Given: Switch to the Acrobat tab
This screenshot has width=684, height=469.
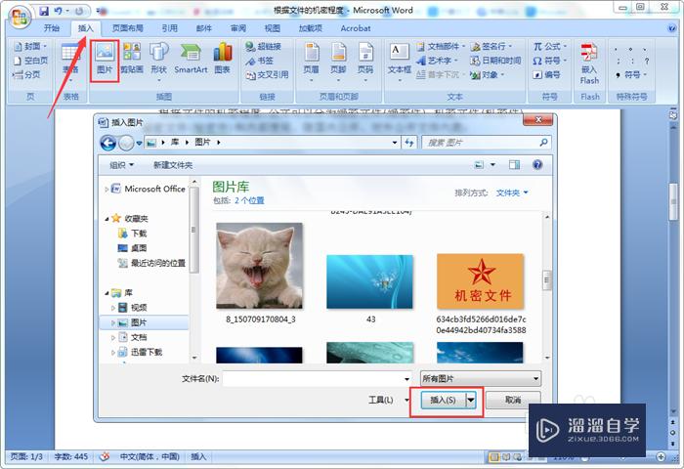Looking at the screenshot, I should 355,28.
